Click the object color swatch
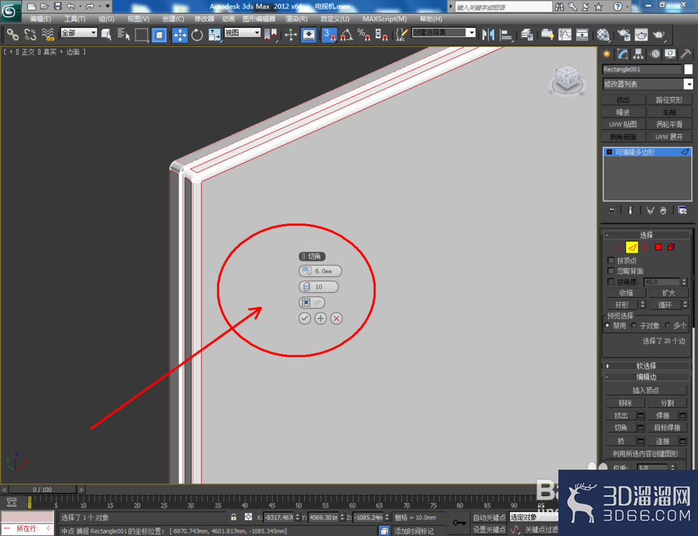This screenshot has height=536, width=698. click(x=688, y=69)
